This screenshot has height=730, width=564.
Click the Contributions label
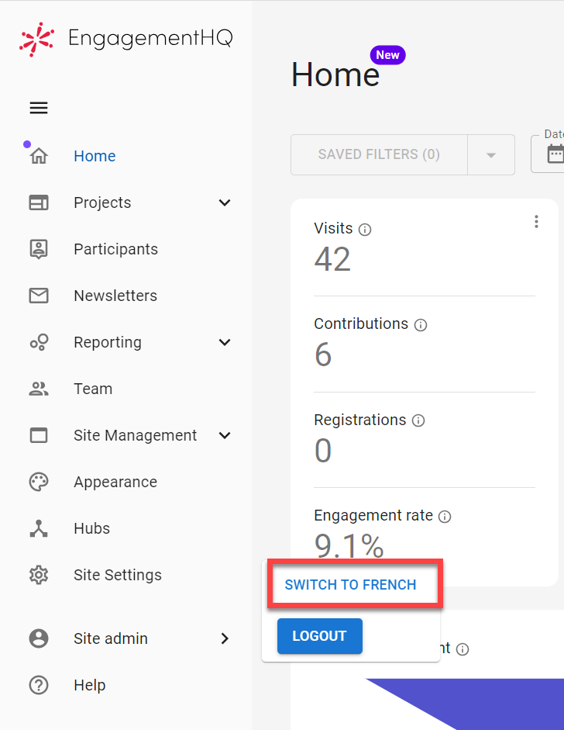click(x=361, y=324)
